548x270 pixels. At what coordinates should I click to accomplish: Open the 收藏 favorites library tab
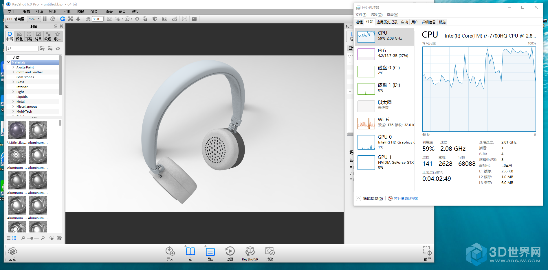(x=57, y=36)
